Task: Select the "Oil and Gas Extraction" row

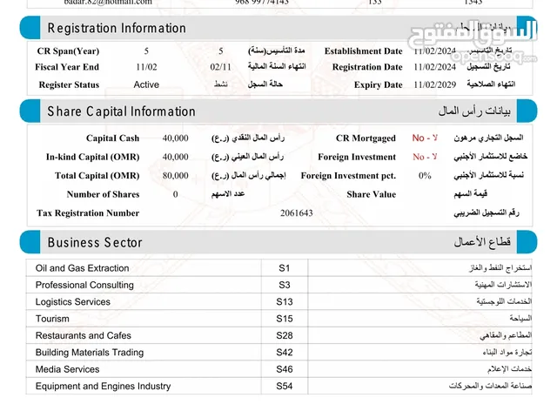Action: pos(278,268)
